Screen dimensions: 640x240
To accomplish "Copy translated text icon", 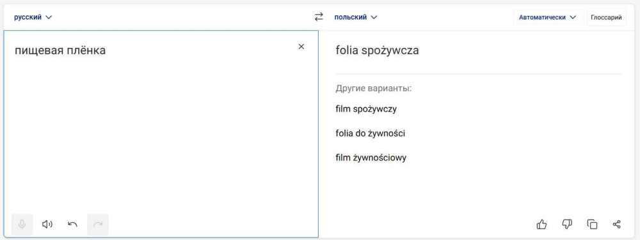I will (592, 224).
